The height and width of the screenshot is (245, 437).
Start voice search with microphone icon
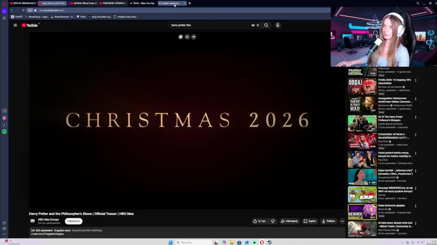pos(278,25)
